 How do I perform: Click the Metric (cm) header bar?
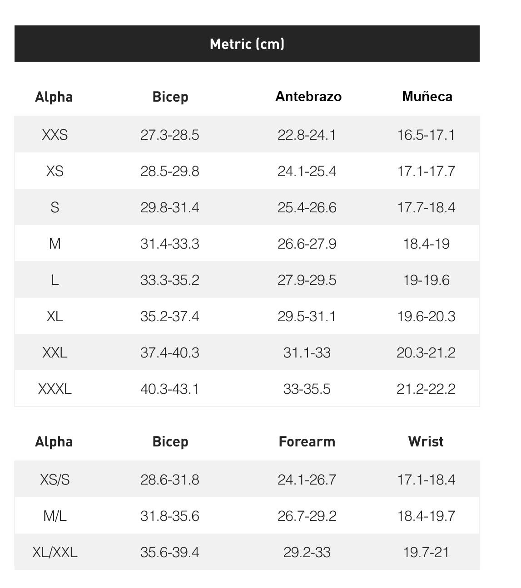click(247, 44)
